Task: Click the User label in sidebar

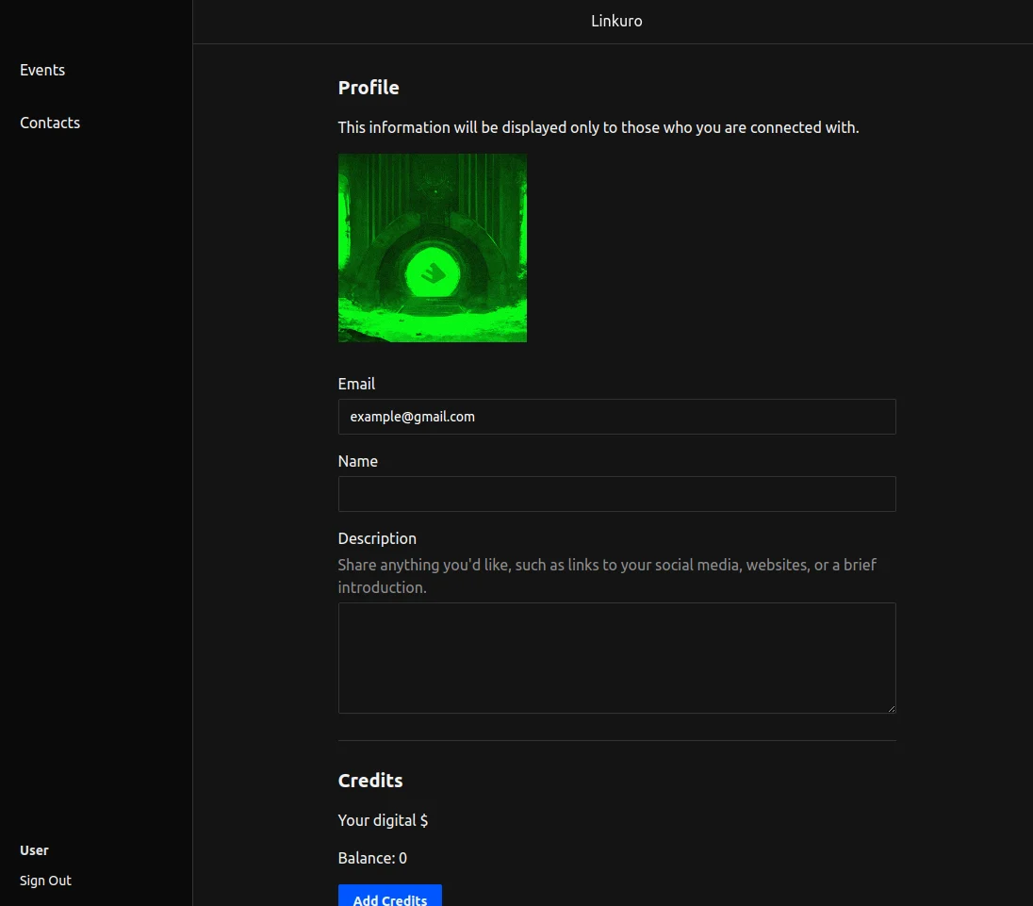Action: pos(34,850)
